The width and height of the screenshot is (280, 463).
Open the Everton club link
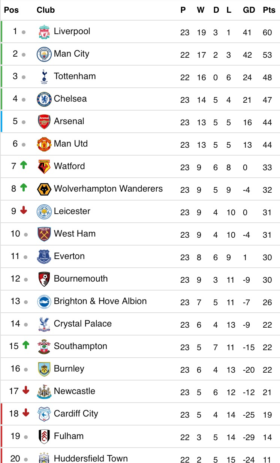point(69,256)
